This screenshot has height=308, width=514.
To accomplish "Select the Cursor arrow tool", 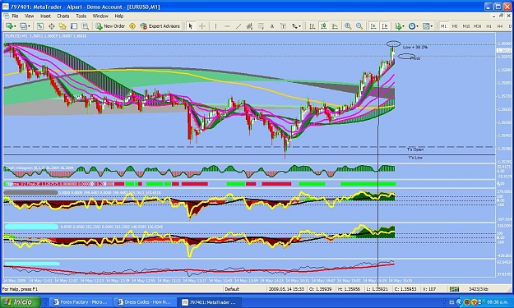I will 191,26.
